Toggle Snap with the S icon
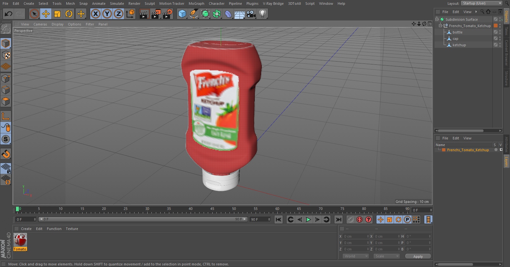Screen dimensions: 510x267 (x=6, y=139)
